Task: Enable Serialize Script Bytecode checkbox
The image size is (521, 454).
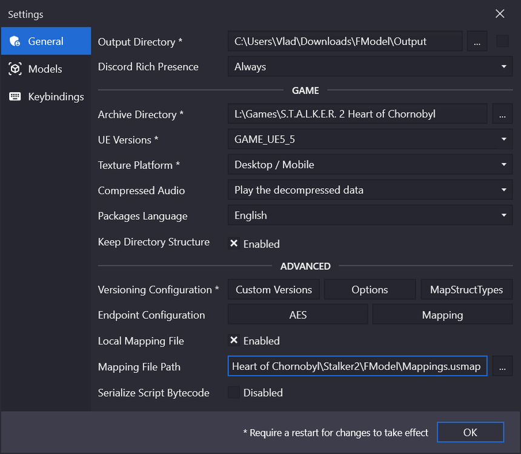Action: coord(234,393)
